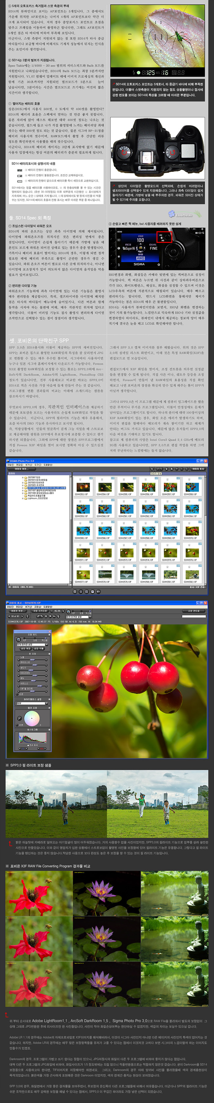Toggle the 경고 표시 checkbox below the histogram

(x=28, y=745)
